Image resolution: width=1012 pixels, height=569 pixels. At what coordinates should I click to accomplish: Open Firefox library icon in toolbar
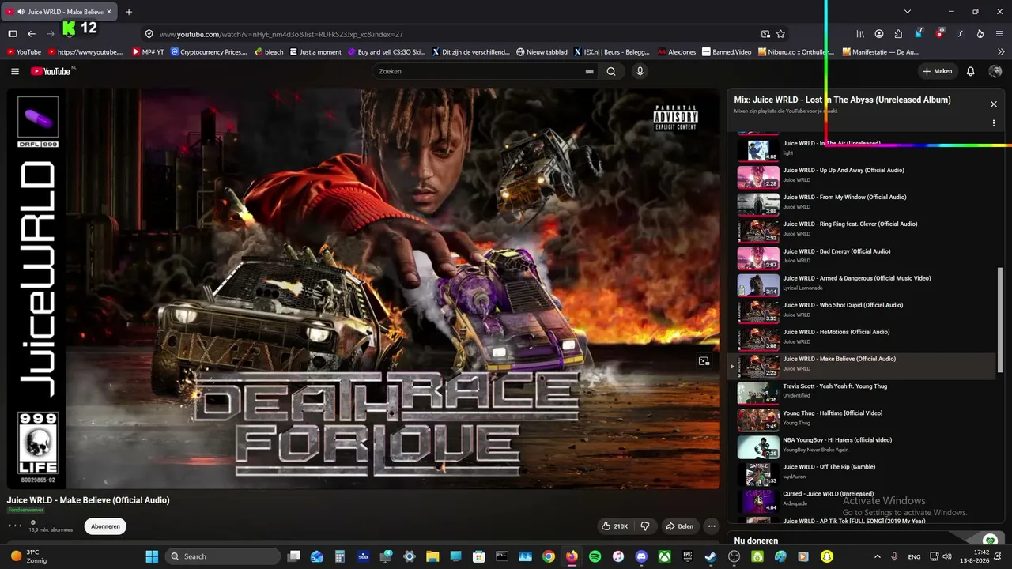tap(860, 34)
